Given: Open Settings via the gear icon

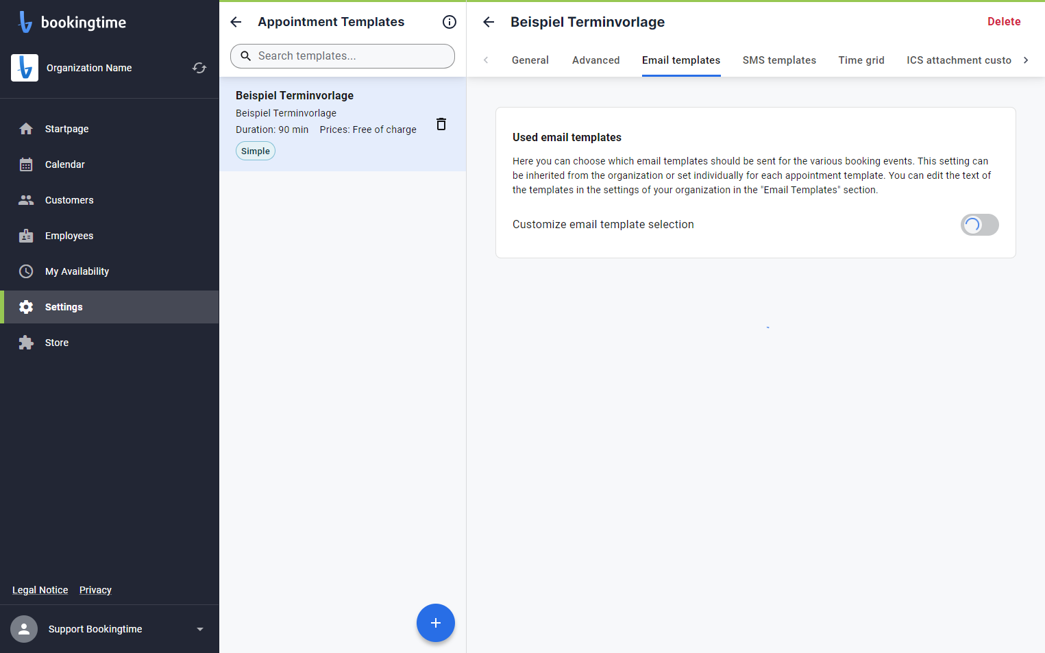Looking at the screenshot, I should coord(26,307).
